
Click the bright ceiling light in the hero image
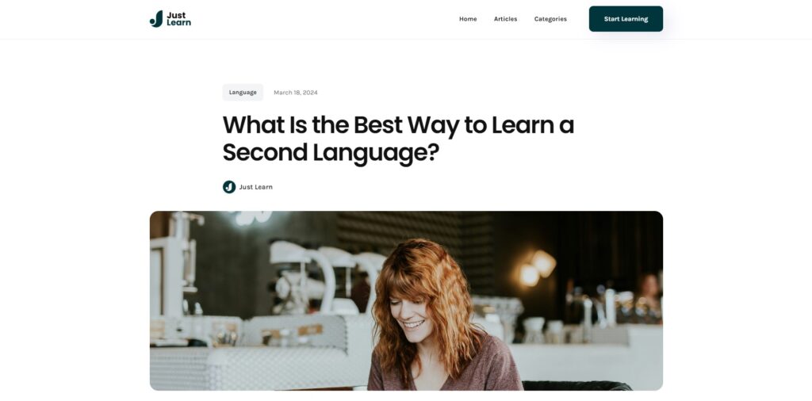click(254, 217)
